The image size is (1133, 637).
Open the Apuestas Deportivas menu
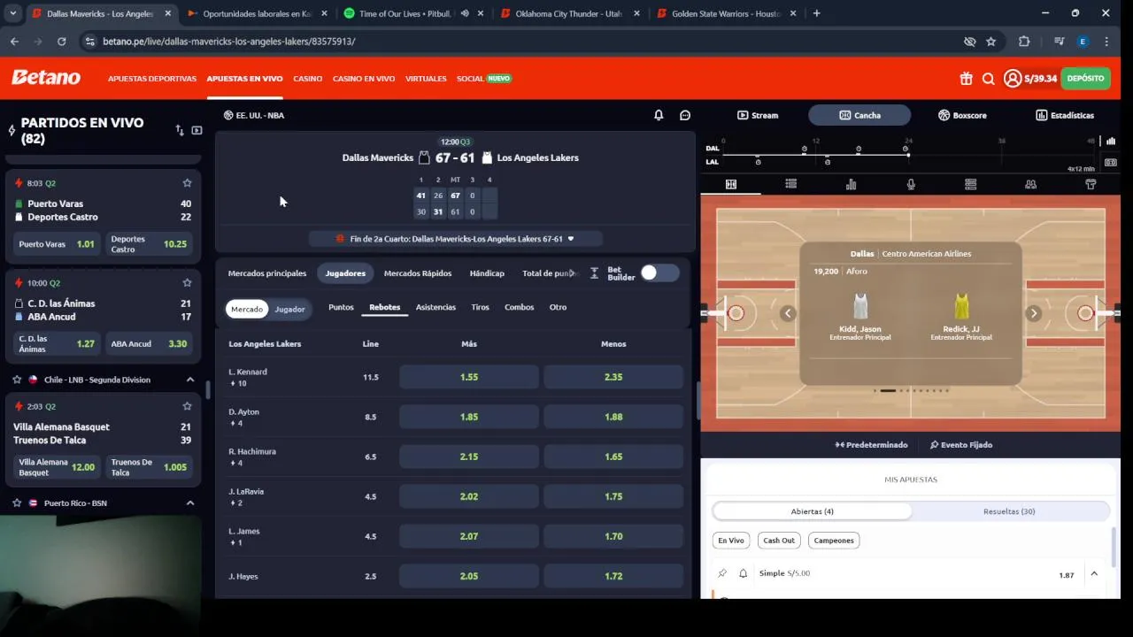[x=152, y=79]
